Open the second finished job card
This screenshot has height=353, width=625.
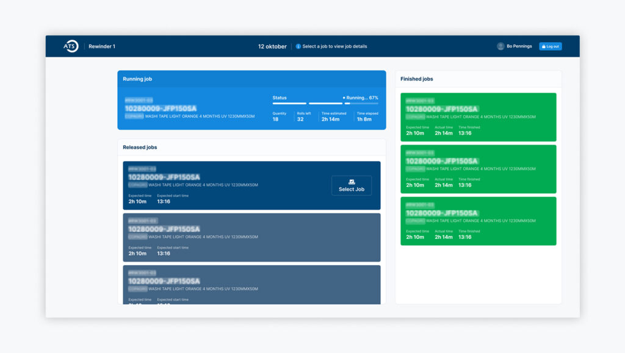tap(478, 169)
